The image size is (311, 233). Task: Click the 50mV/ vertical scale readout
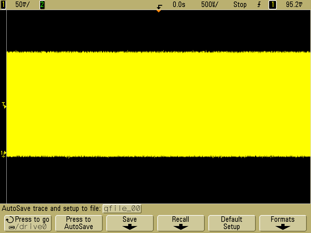point(22,5)
